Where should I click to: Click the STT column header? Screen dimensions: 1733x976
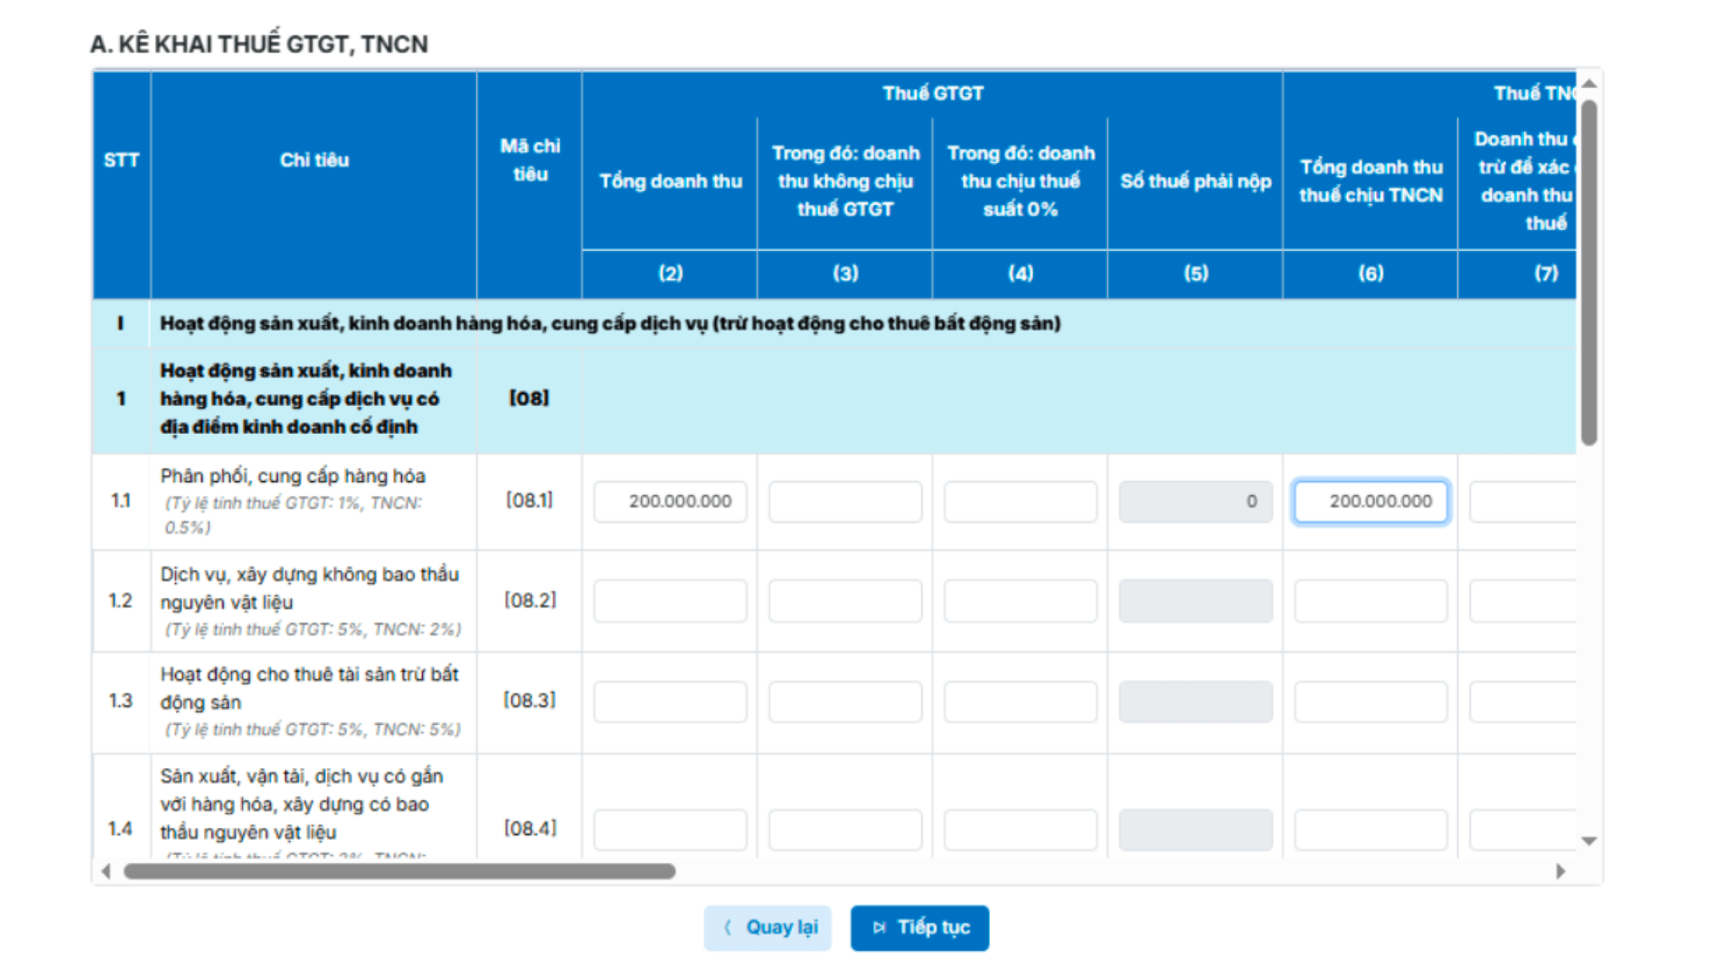click(121, 160)
